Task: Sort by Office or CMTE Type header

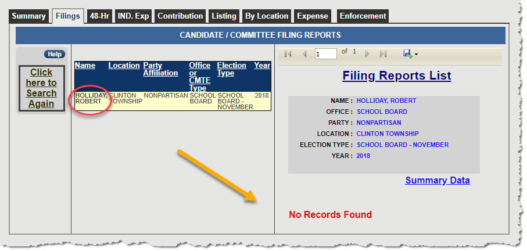Action: click(200, 77)
